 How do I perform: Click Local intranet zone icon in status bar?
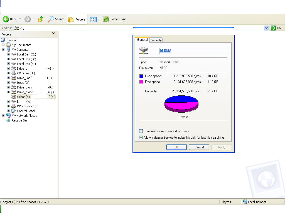click(245, 202)
